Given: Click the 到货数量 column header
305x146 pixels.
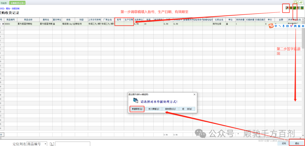Looking at the screenshot, I should point(240,20).
